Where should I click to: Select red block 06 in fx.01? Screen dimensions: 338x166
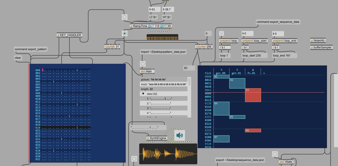[x=253, y=130]
